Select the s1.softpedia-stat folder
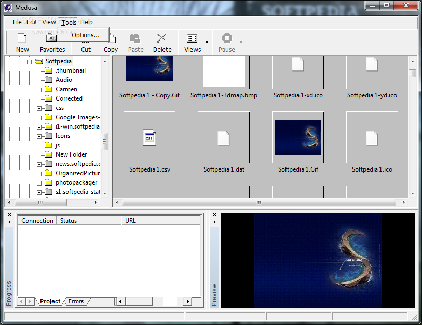Viewport: 422px width, 325px height. (x=78, y=192)
